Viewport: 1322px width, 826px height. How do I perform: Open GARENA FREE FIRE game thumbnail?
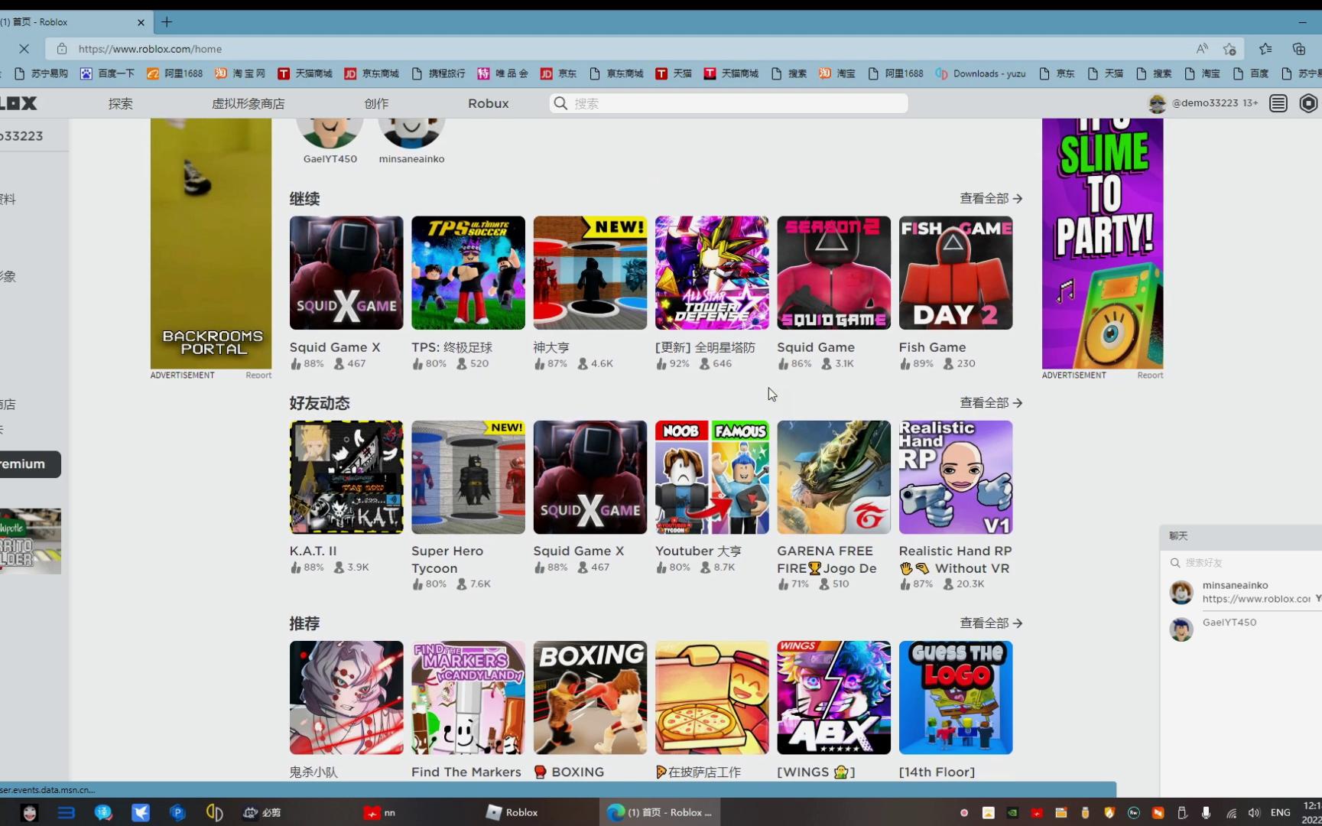coord(834,477)
